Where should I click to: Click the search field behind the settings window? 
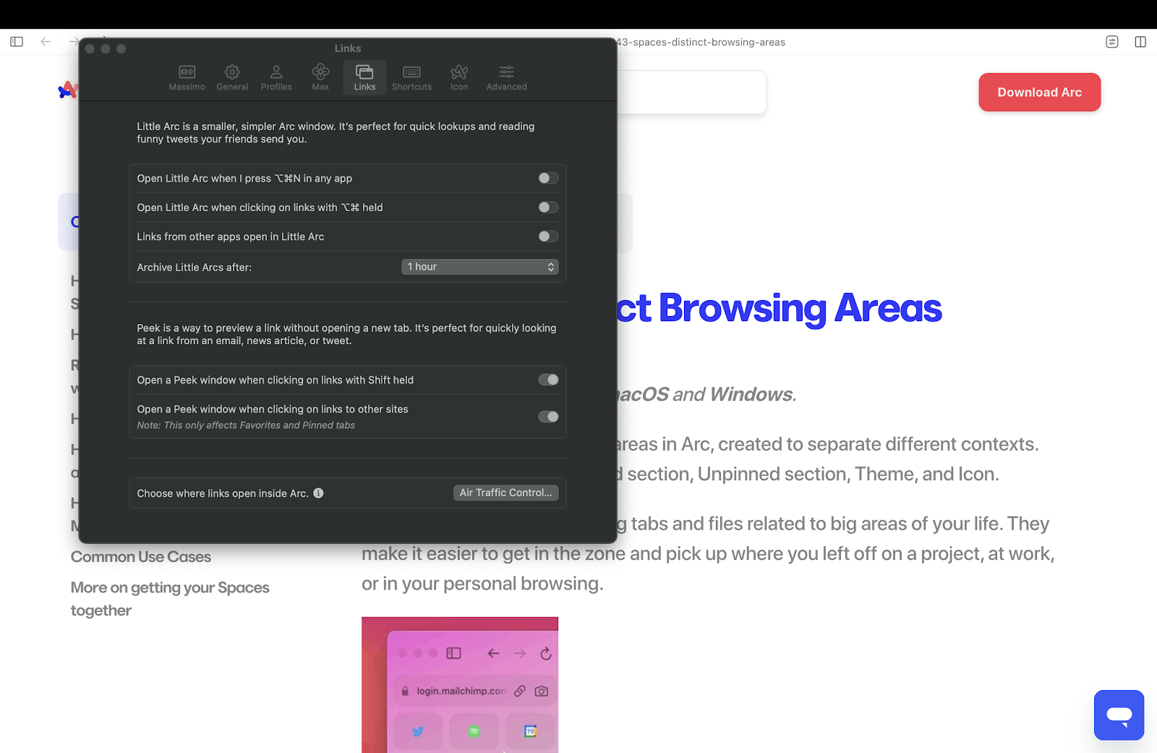tap(691, 92)
